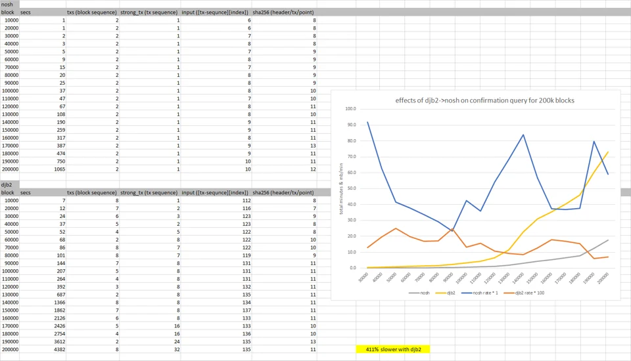
Task: Select the djb2 secs cell with value 1366
Action: pos(43,303)
